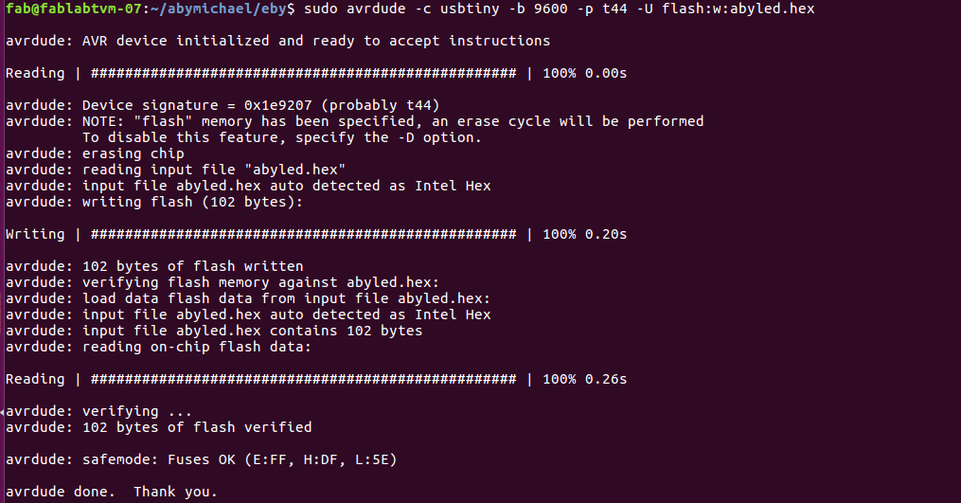Click the ~/abymichael/eby path in the prompt

click(218, 9)
